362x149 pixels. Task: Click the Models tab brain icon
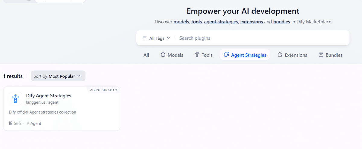pyautogui.click(x=163, y=55)
